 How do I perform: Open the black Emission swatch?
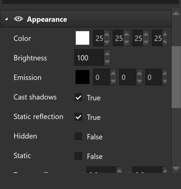pos(82,77)
